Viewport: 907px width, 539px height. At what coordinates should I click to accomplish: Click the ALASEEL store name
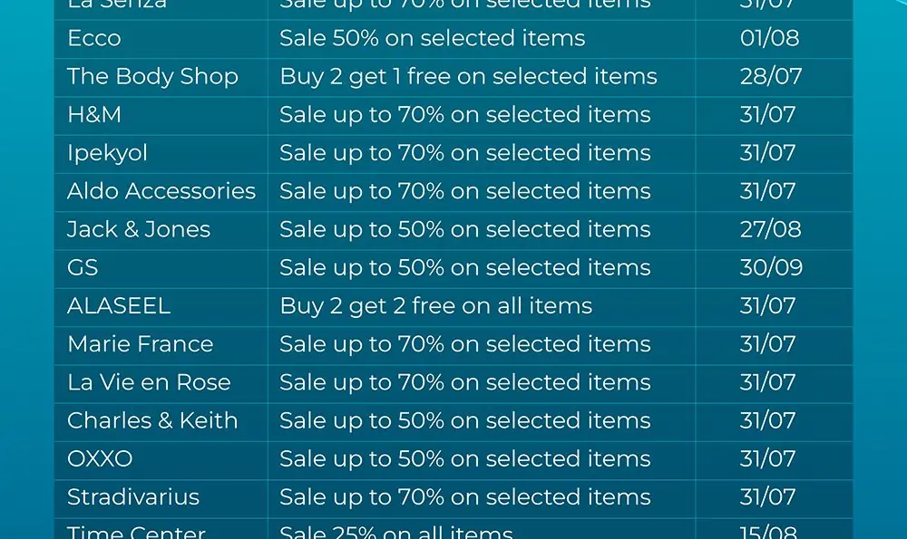119,305
